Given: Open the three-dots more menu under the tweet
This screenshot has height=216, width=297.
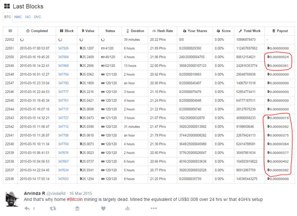Looking at the screenshot, I should coord(154,208).
